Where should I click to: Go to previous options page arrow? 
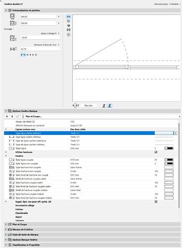7,117
